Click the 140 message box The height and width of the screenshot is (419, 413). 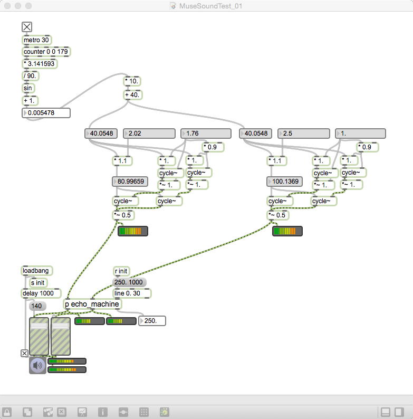(37, 306)
